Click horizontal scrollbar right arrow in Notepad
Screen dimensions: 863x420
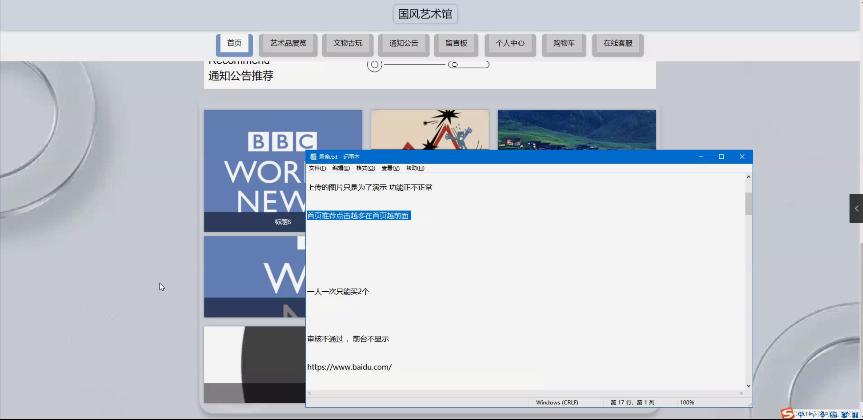[x=741, y=393]
